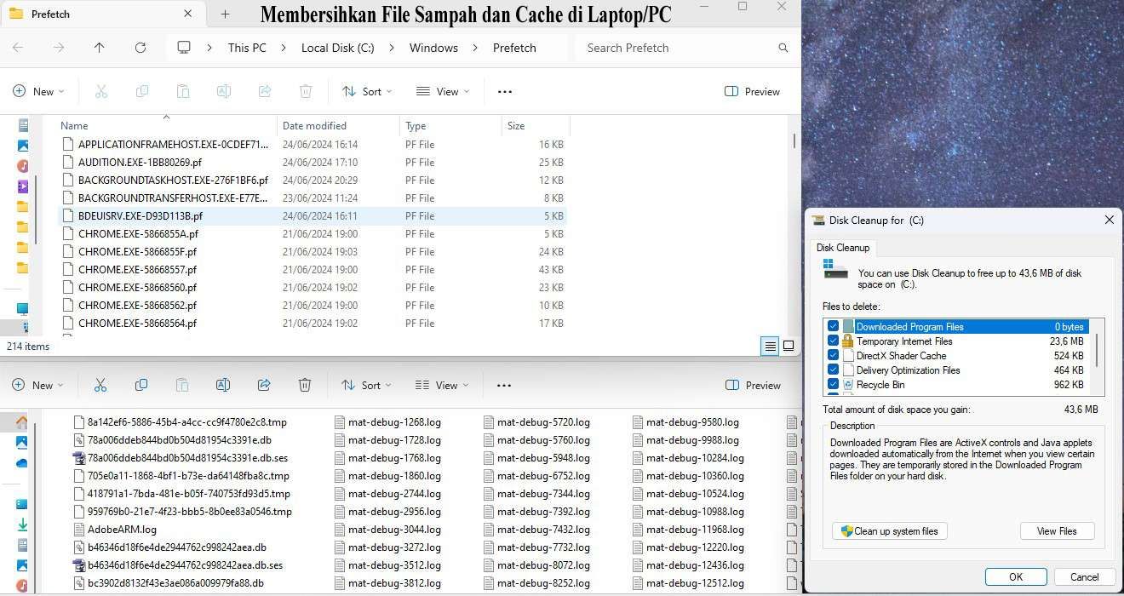The width and height of the screenshot is (1124, 596).
Task: Expand the View dropdown in Prefetch toolbar
Action: point(442,91)
